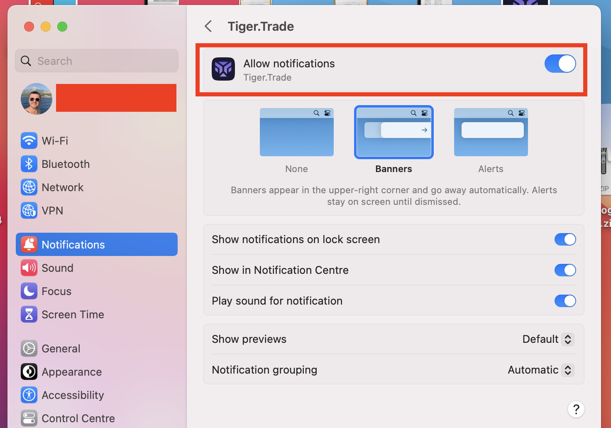
Task: Turn off Play sound for notification
Action: coord(565,301)
